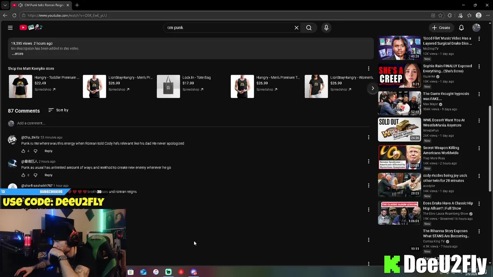The height and width of the screenshot is (277, 493).
Task: Go to the YouTube home logo
Action: [x=30, y=27]
